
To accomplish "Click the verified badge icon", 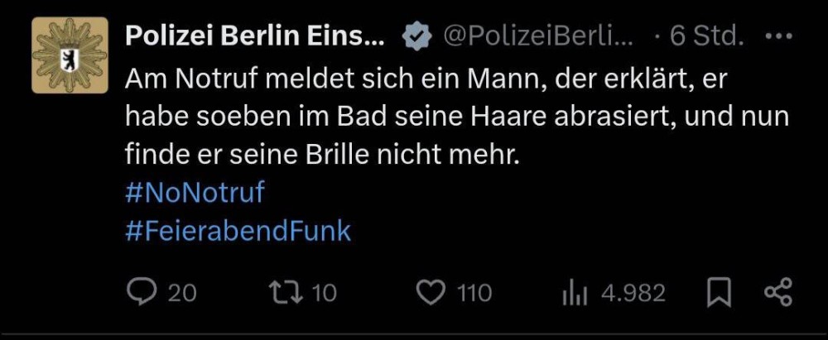I will [417, 37].
